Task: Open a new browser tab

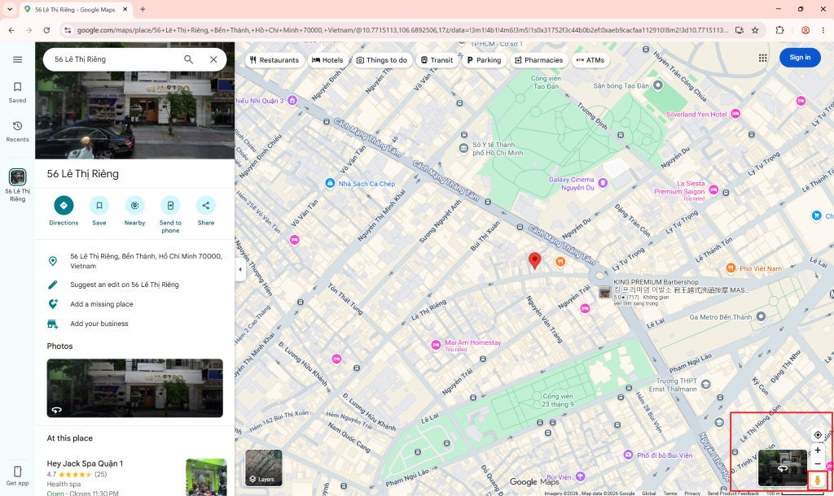Action: [x=143, y=9]
